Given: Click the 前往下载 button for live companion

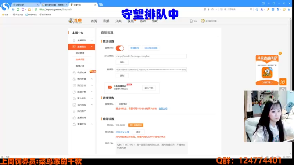Looking at the screenshot, I should click(x=149, y=88).
